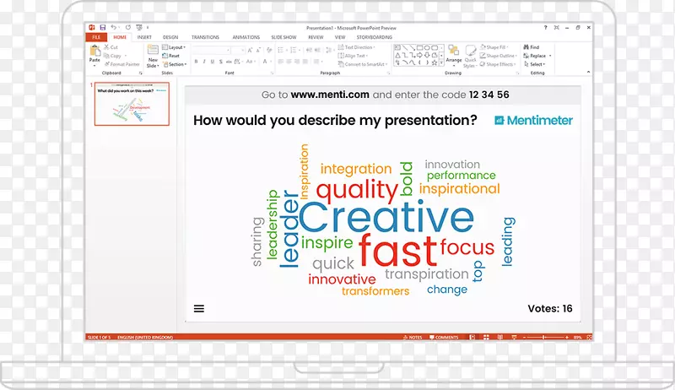
Task: Switch to Slide Sorter view in status bar
Action: 486,337
